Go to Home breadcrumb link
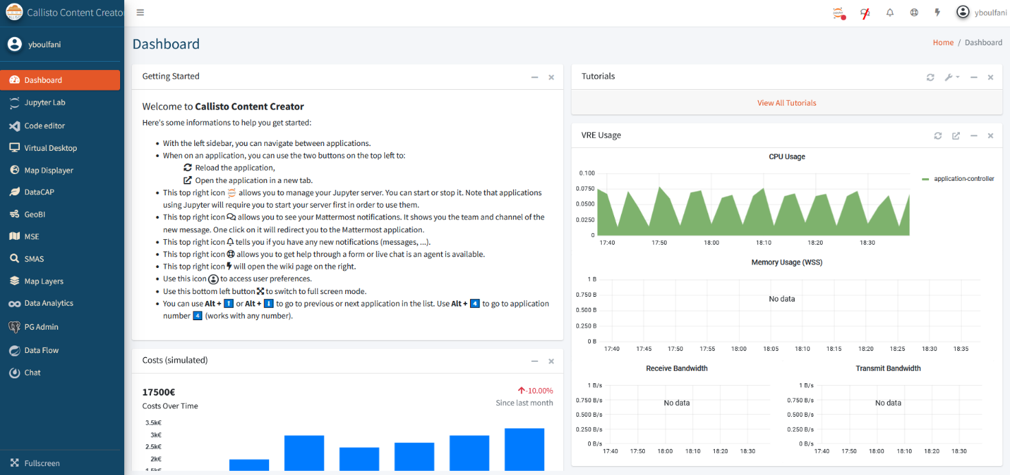The height and width of the screenshot is (475, 1010). point(943,42)
